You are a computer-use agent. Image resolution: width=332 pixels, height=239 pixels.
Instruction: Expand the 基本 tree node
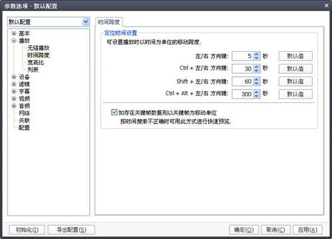[14, 33]
